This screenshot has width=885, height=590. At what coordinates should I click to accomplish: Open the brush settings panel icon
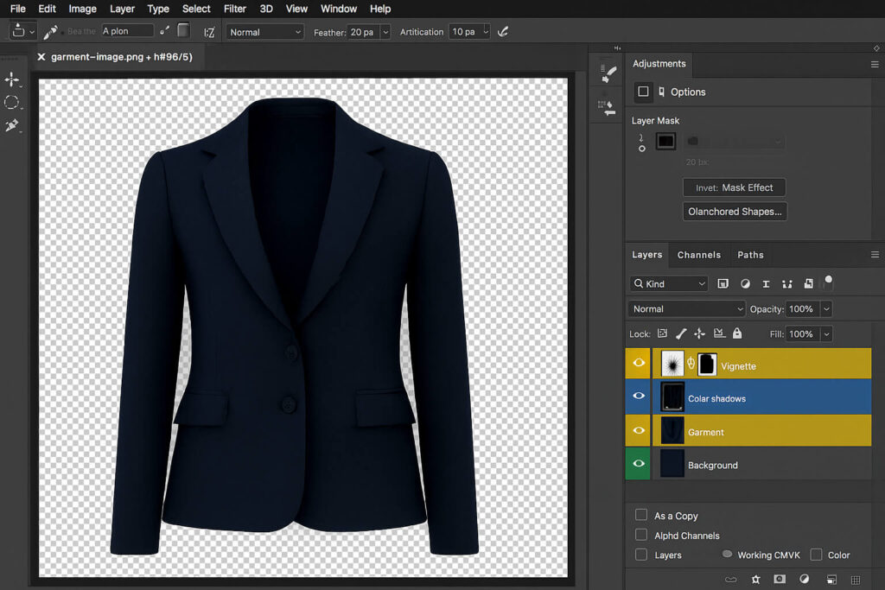[608, 73]
